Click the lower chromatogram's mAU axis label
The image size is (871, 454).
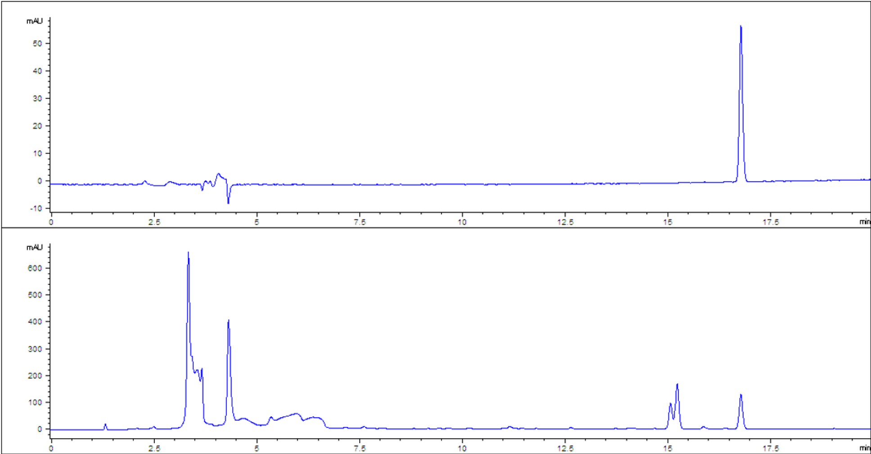pos(35,247)
